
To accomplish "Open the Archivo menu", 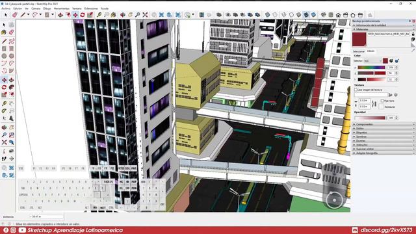I will [x=6, y=8].
